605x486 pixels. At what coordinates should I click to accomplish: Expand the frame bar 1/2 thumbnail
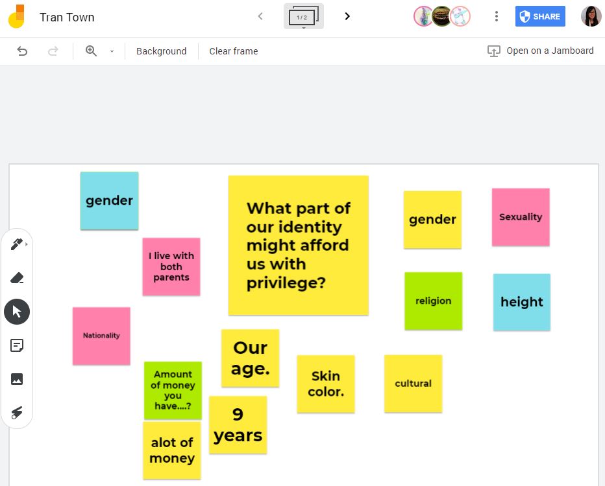(304, 17)
